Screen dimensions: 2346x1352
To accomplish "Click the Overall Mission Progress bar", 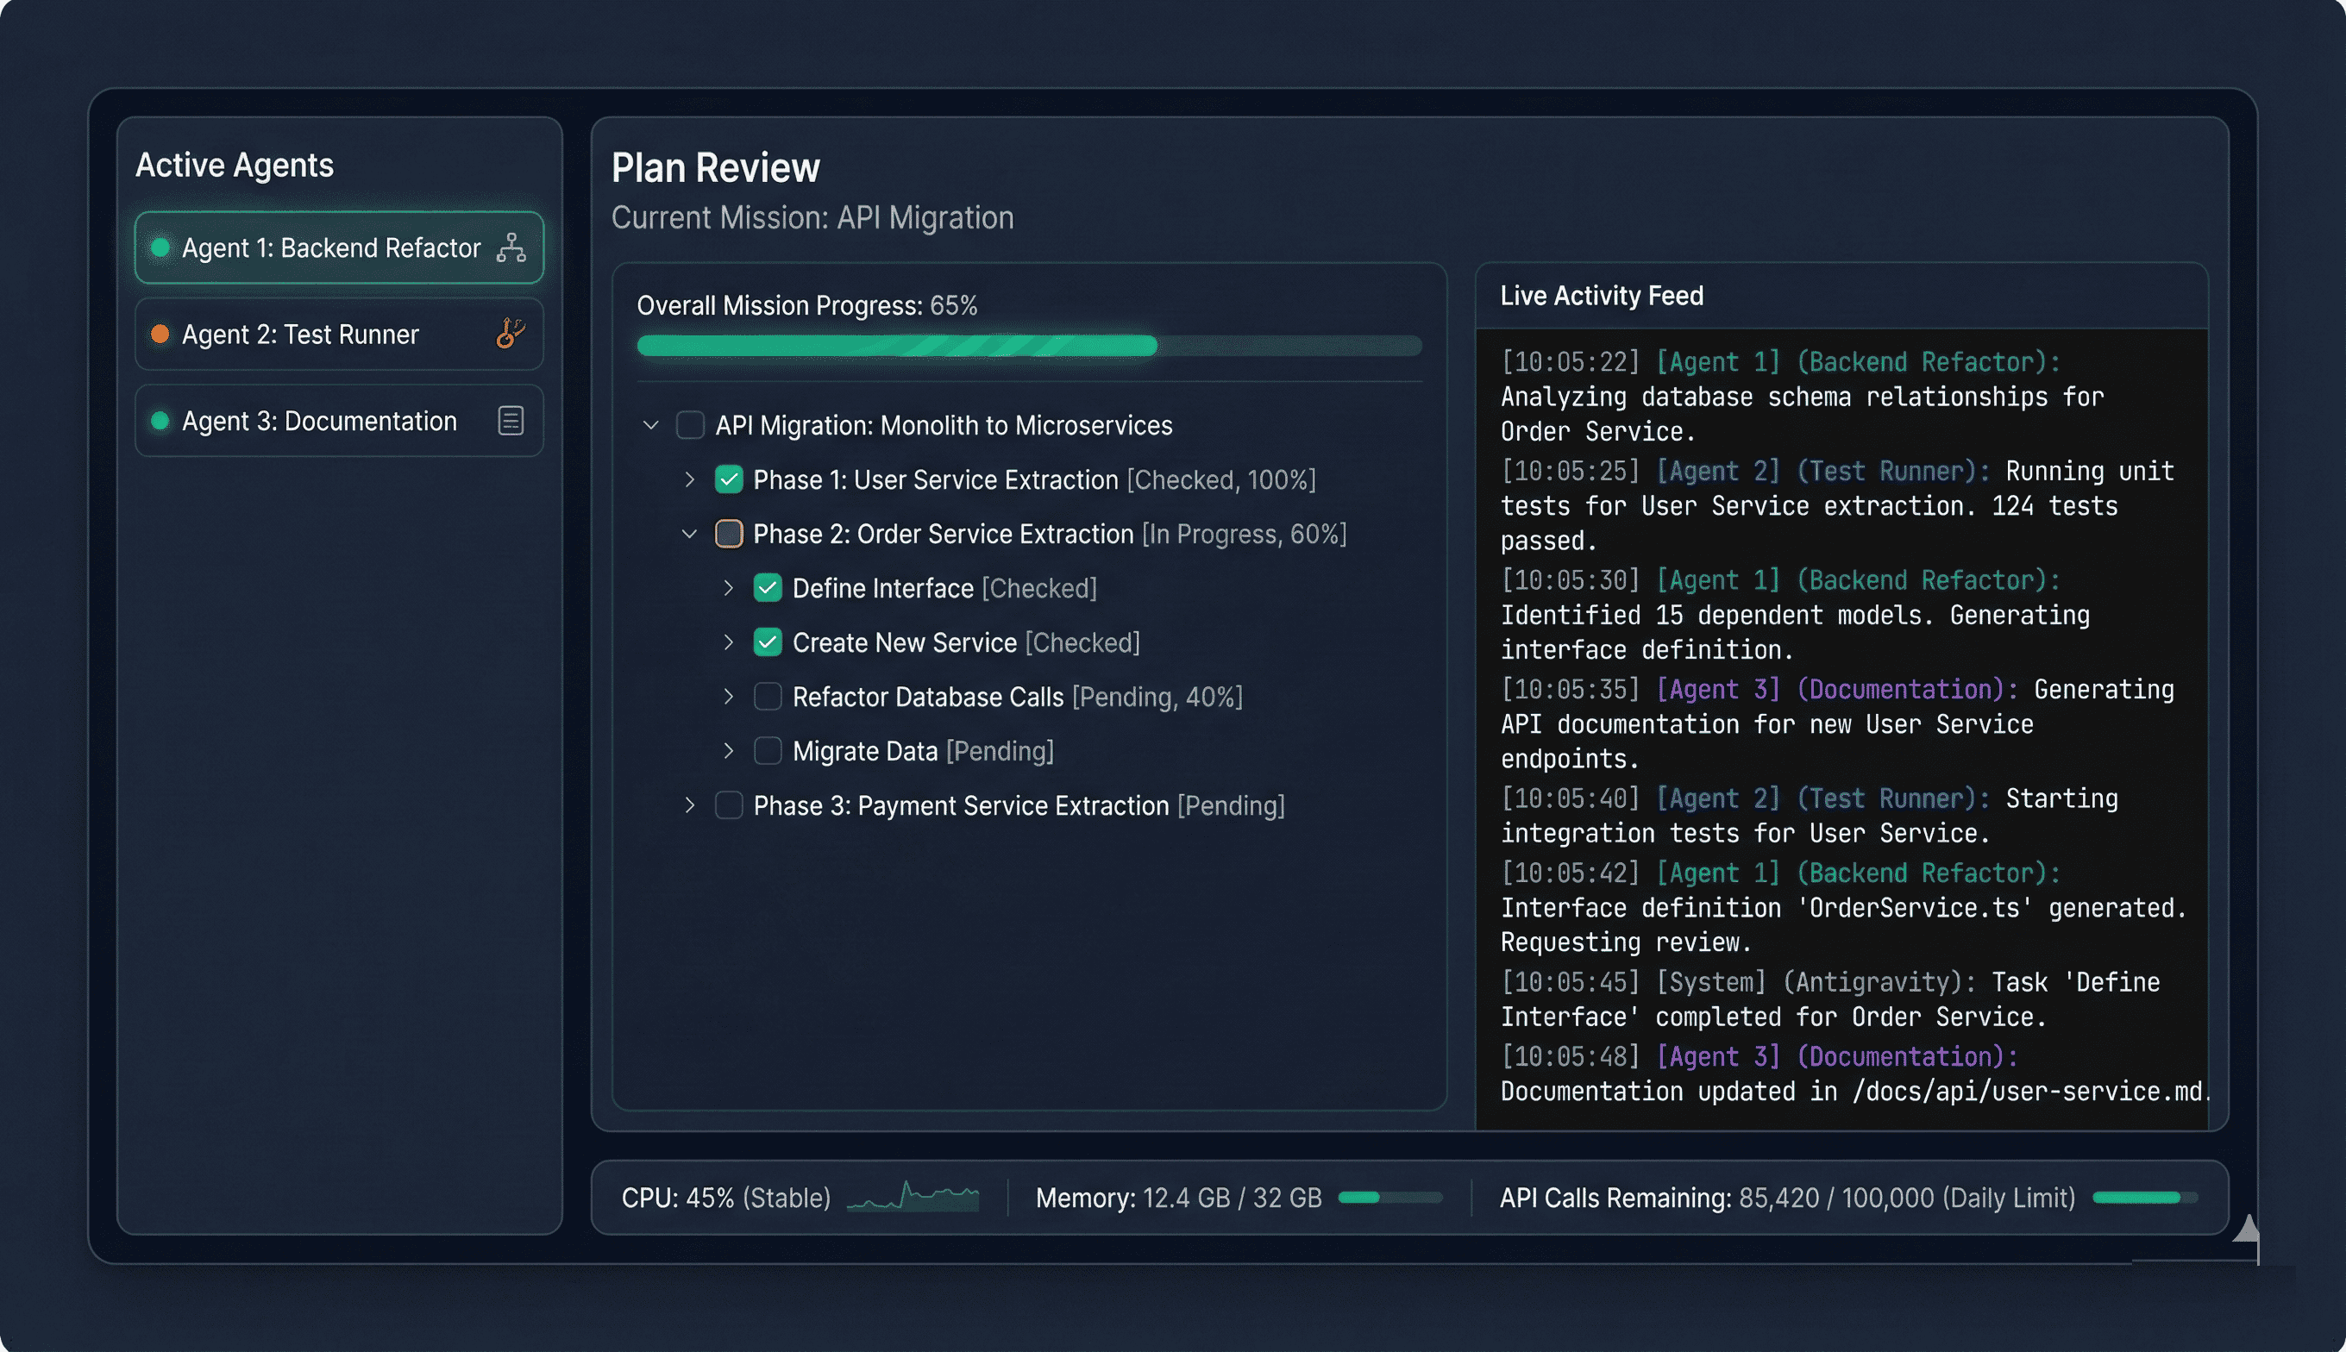I will 1029,345.
